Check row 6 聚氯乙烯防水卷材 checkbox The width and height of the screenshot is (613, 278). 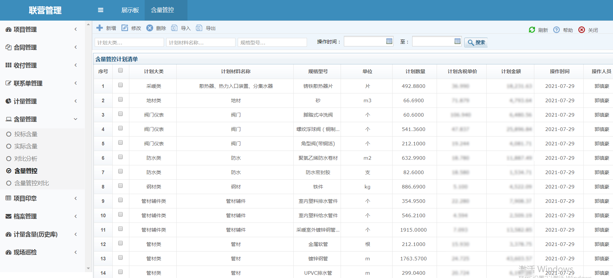(121, 157)
